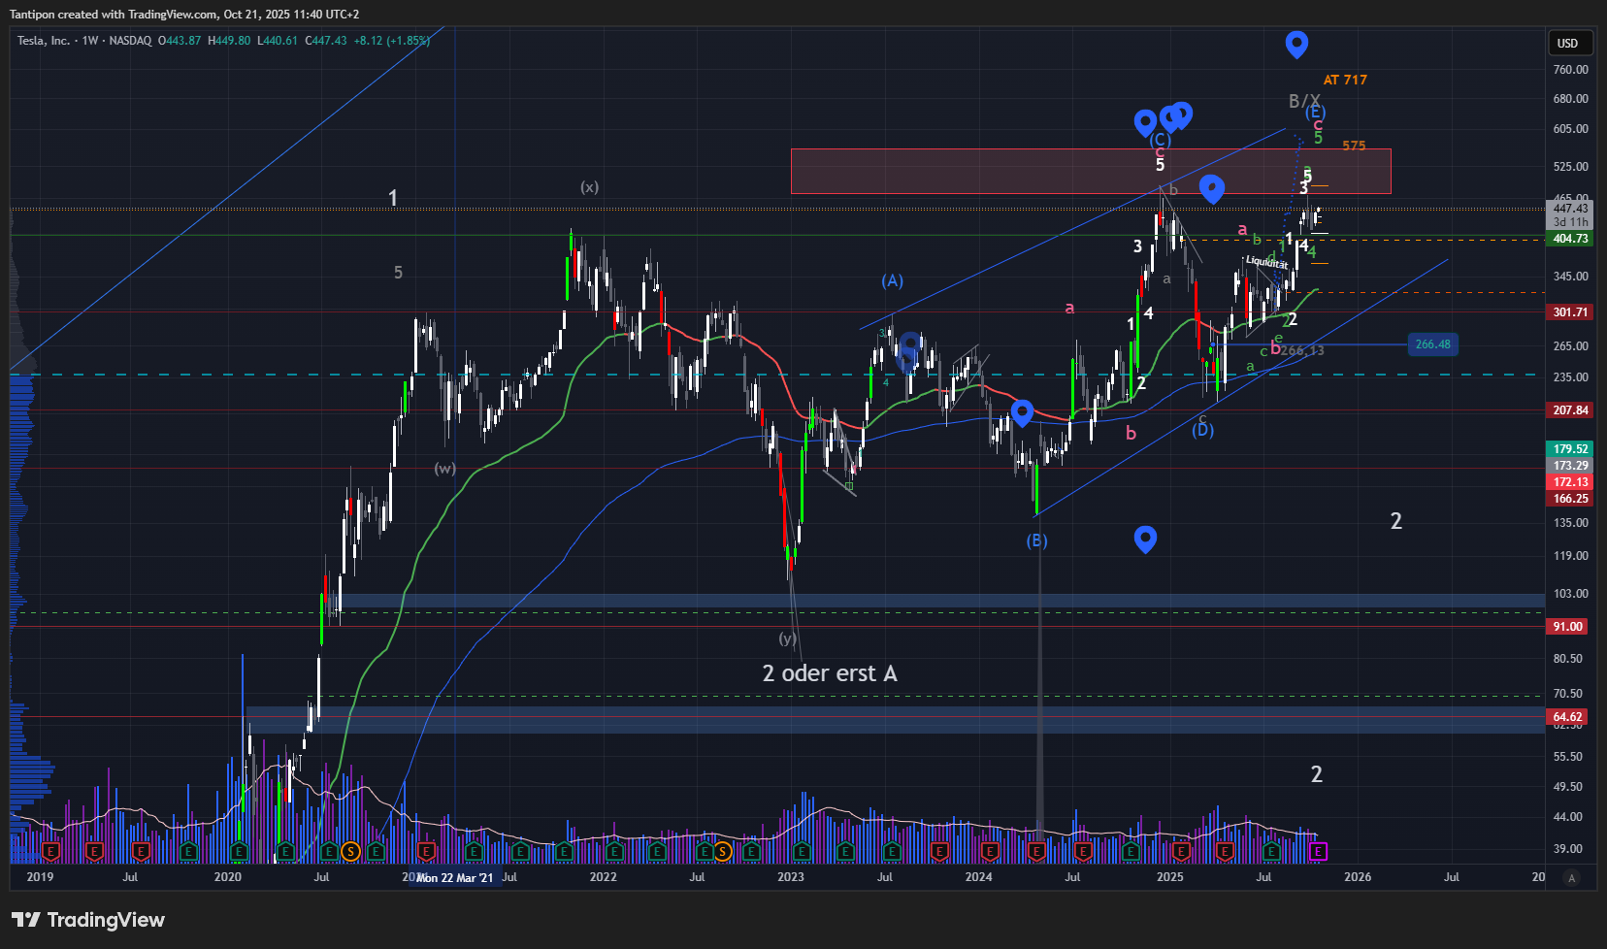The height and width of the screenshot is (949, 1607).
Task: Click the red 301.71 price label
Action: pyautogui.click(x=1570, y=312)
